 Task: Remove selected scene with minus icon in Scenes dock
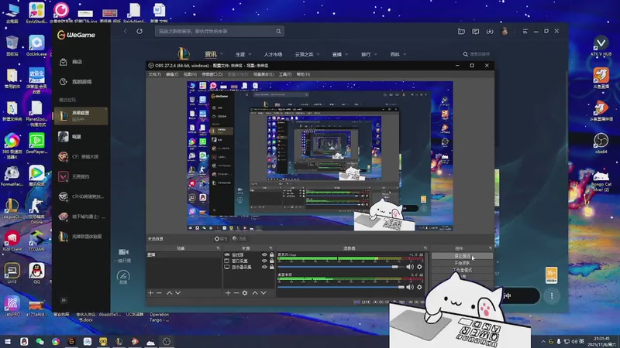point(159,293)
